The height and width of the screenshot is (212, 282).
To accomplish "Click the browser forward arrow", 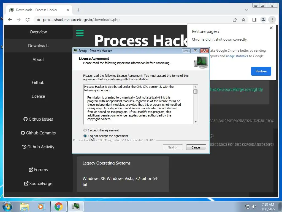I will tap(19, 20).
